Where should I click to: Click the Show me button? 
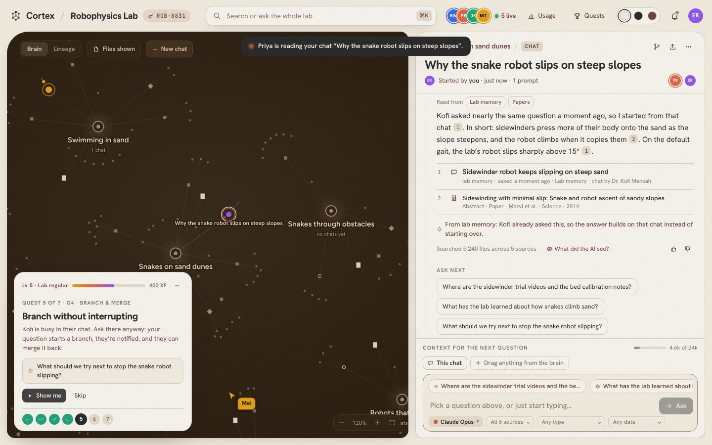44,396
